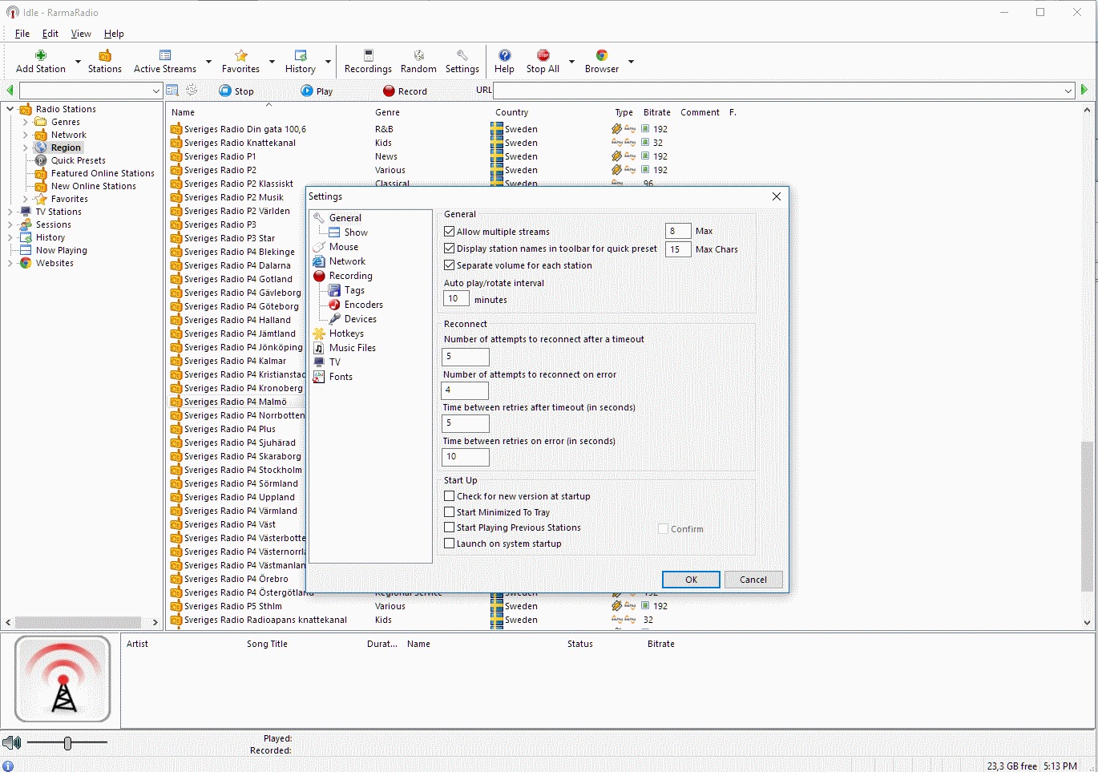Image resolution: width=1098 pixels, height=772 pixels.
Task: Toggle Display station names in toolbar checkbox
Action: 450,249
